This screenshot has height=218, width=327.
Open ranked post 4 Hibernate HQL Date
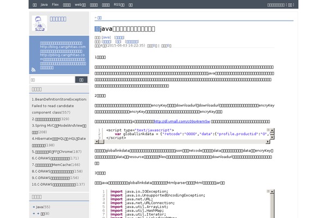click(59, 142)
